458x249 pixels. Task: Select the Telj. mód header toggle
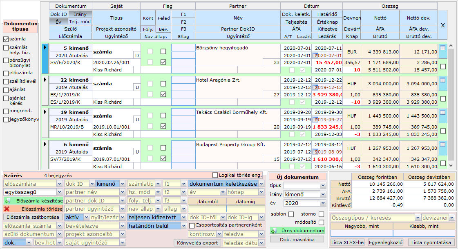tap(80, 22)
